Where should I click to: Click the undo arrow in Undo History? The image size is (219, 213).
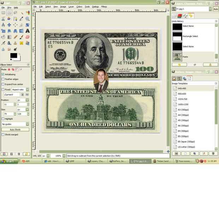[x=179, y=65]
